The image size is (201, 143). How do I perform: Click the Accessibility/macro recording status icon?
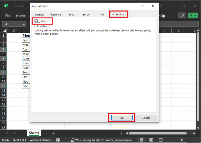pyautogui.click(x=58, y=140)
